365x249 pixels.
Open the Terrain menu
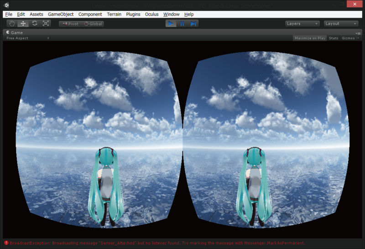114,14
